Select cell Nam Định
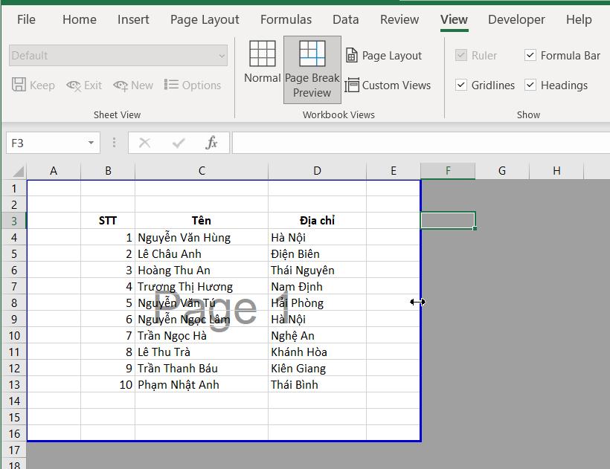610x469 pixels. (317, 286)
